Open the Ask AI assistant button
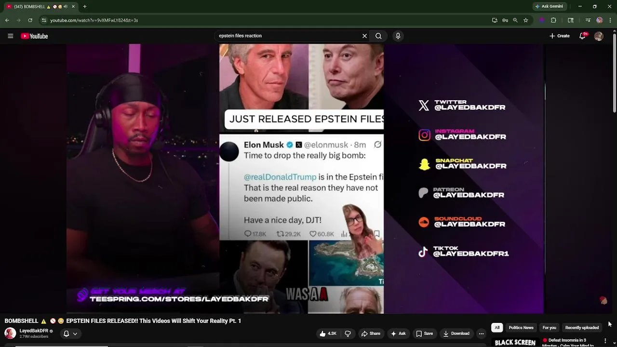 398,334
